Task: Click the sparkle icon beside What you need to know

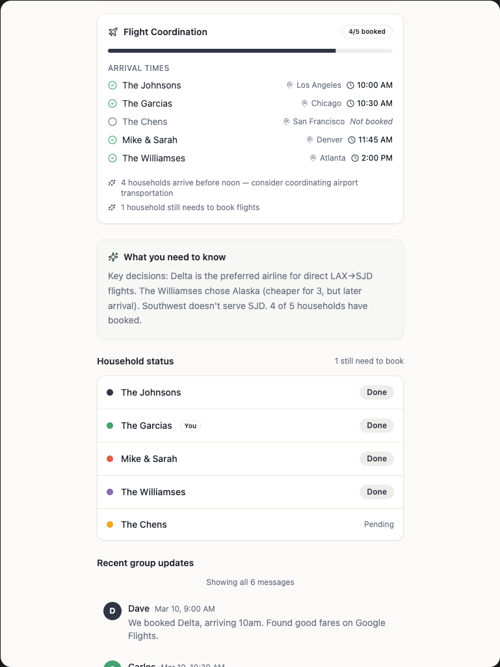Action: 113,257
